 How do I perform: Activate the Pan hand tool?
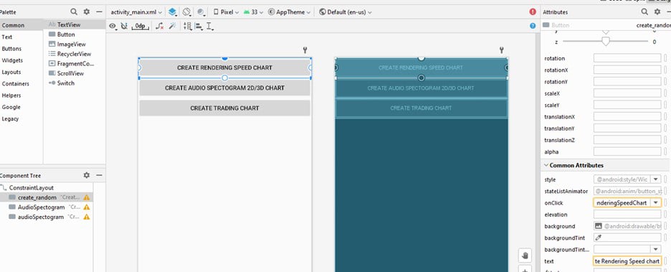pos(525,255)
